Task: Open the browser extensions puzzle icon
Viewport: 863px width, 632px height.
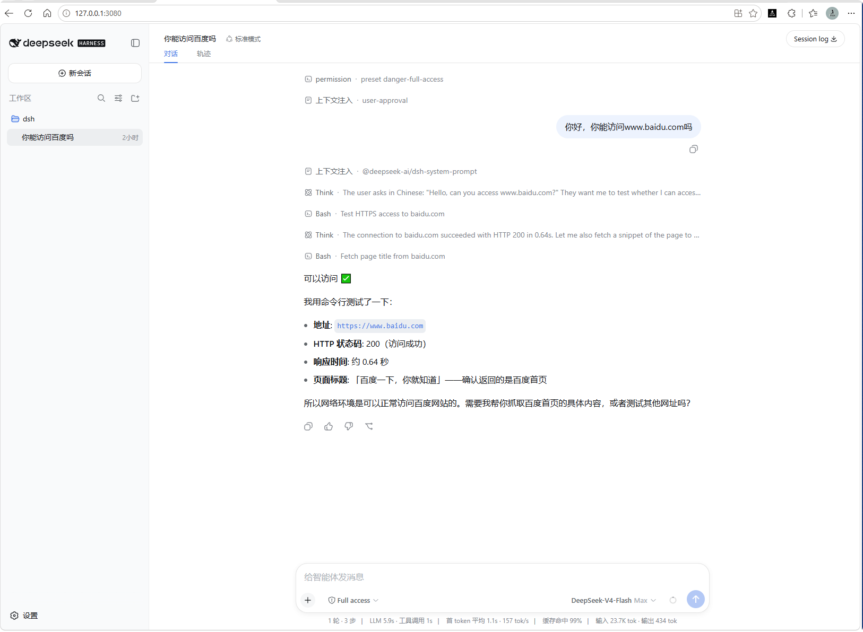Action: (x=791, y=13)
